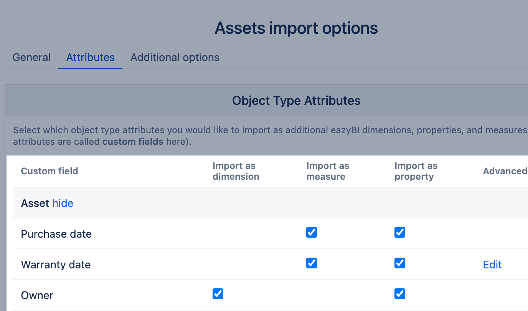Click the Import as measure column header
This screenshot has width=528, height=311.
pos(328,171)
